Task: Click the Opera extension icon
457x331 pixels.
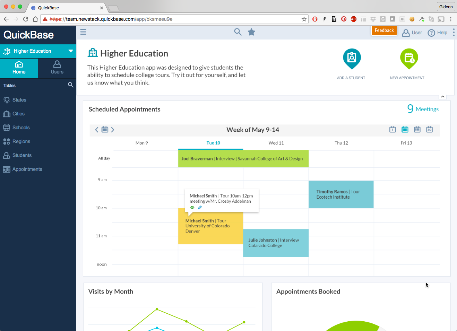Action: 315,19
